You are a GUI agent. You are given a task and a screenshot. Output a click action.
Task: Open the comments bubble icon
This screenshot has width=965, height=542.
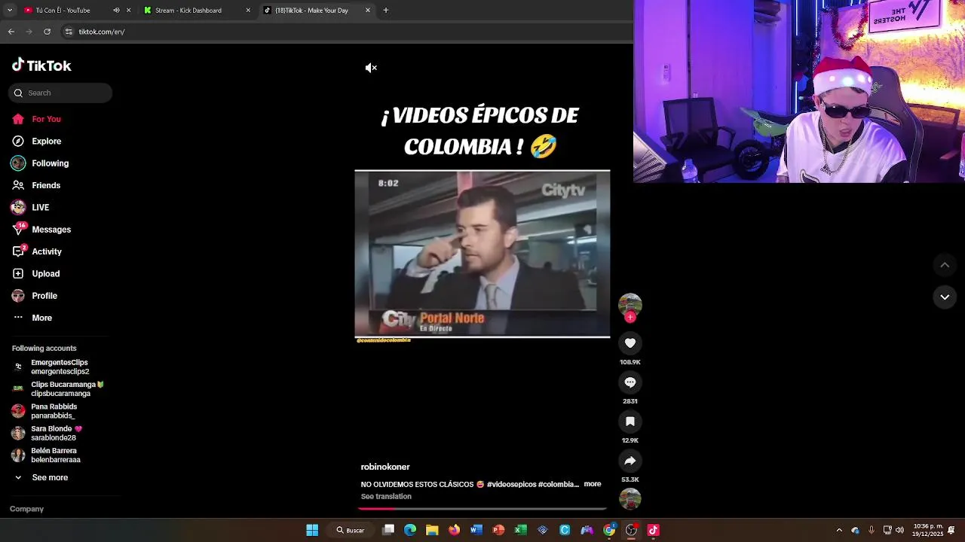click(x=630, y=382)
